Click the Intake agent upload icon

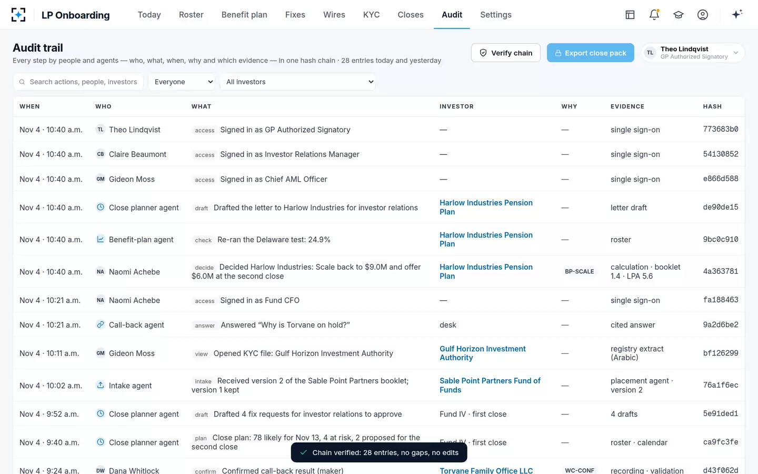(x=101, y=385)
